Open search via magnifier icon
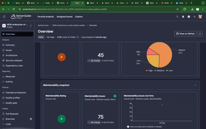This screenshot has height=129, width=206. click(x=177, y=17)
